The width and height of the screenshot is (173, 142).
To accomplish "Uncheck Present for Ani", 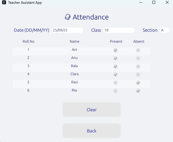I will coord(115,50).
